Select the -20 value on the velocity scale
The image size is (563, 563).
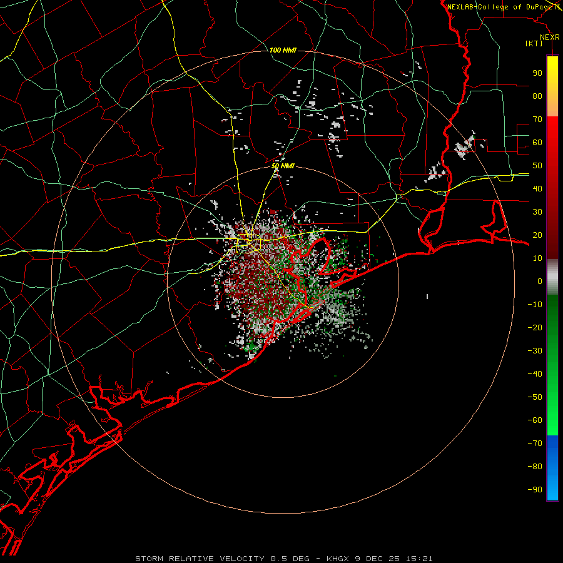pyautogui.click(x=535, y=327)
